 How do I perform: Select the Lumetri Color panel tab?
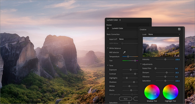112,20
